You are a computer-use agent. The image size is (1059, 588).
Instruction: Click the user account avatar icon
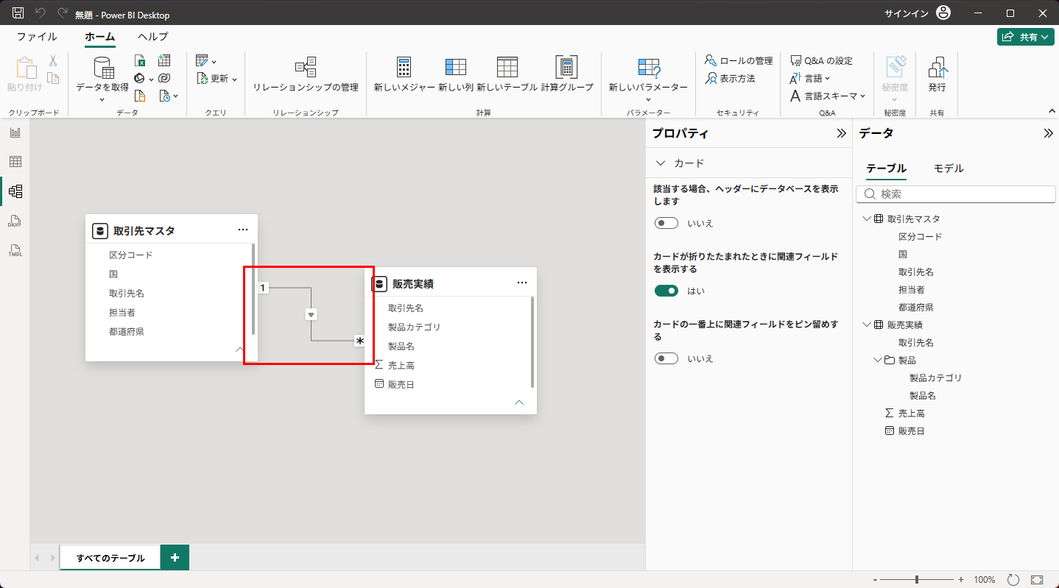click(x=943, y=13)
